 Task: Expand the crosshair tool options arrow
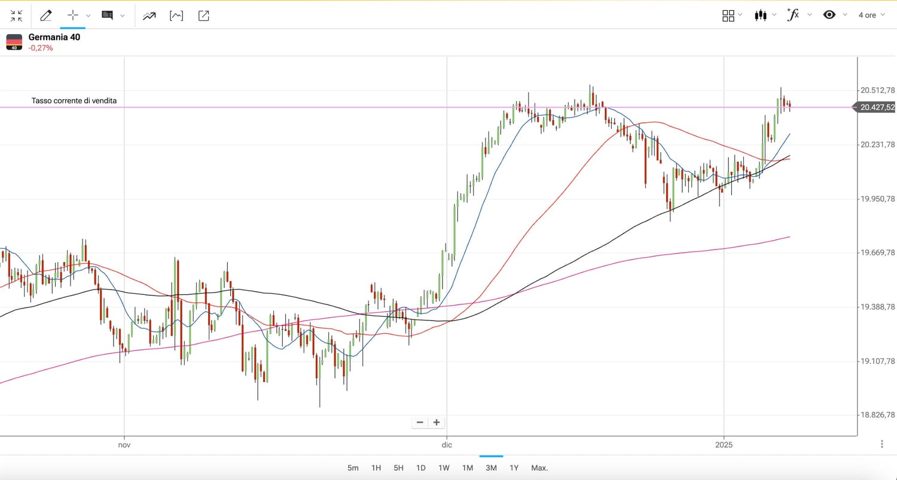pos(89,16)
